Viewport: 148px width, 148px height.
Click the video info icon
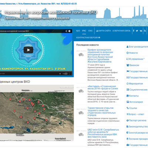70,31
